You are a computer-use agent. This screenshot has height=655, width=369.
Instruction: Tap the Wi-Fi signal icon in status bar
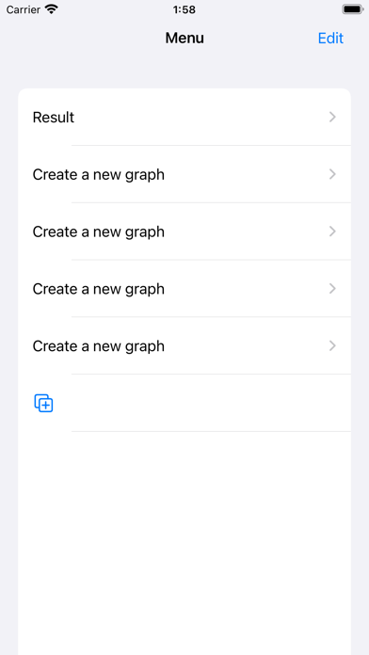click(x=52, y=9)
